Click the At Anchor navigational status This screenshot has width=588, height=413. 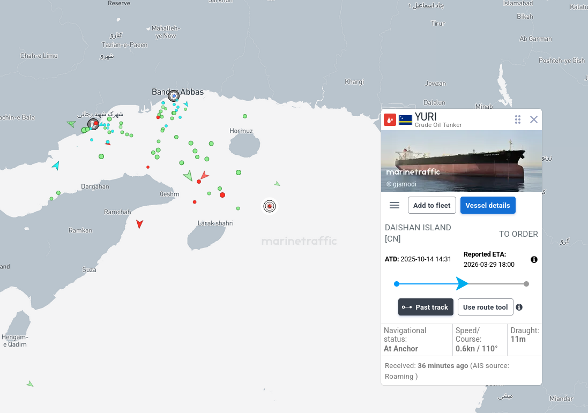(400, 349)
